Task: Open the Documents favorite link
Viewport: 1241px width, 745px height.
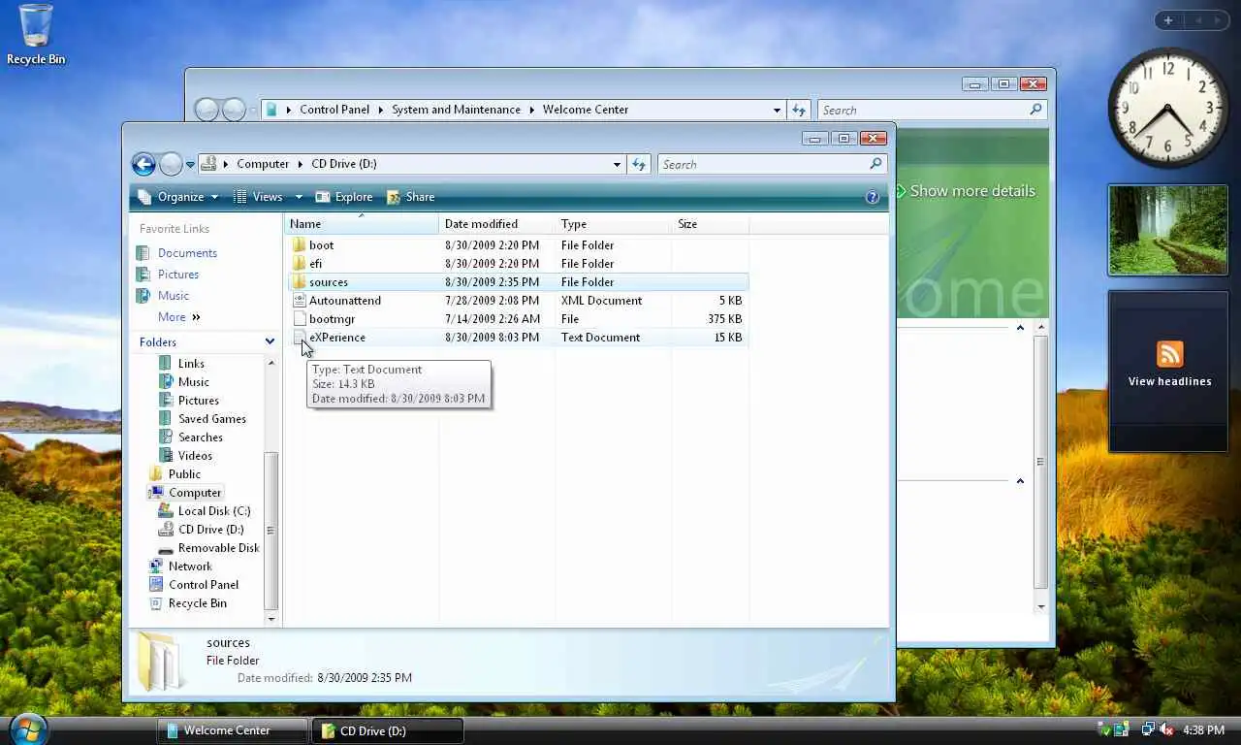Action: pos(177,253)
